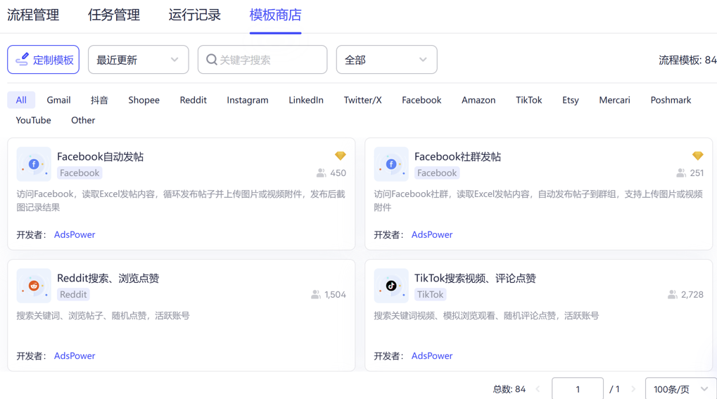The image size is (717, 399).
Task: Switch to 运行记录 tab
Action: pos(194,15)
